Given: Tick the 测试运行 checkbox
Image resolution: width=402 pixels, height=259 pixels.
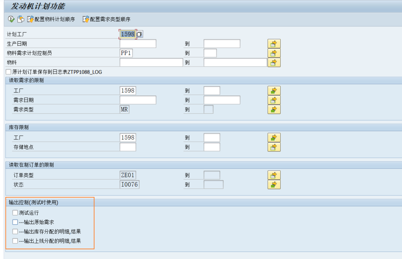Looking at the screenshot, I should (15, 213).
